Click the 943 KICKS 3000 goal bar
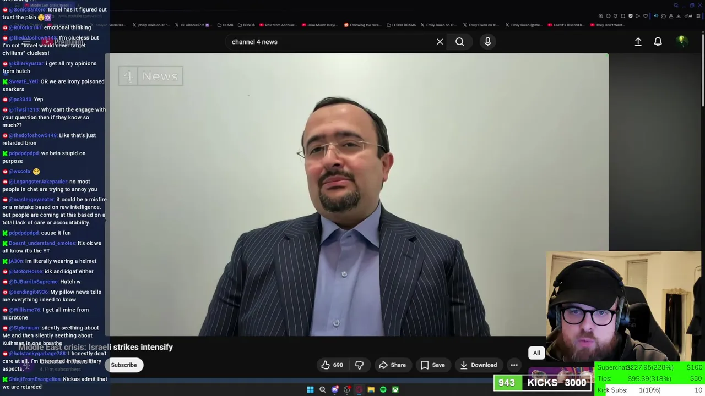This screenshot has height=396, width=705. click(543, 383)
